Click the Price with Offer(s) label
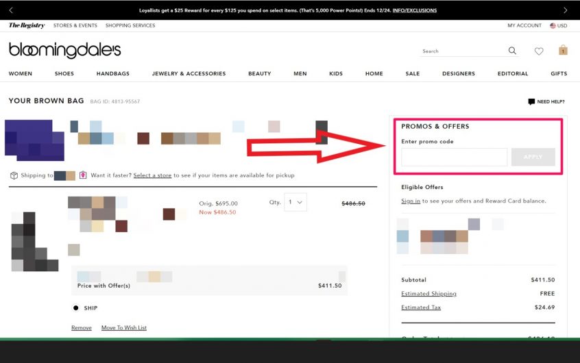Image resolution: width=580 pixels, height=363 pixels. (104, 286)
